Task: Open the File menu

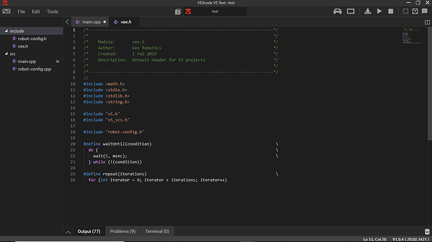Action: 21,11
